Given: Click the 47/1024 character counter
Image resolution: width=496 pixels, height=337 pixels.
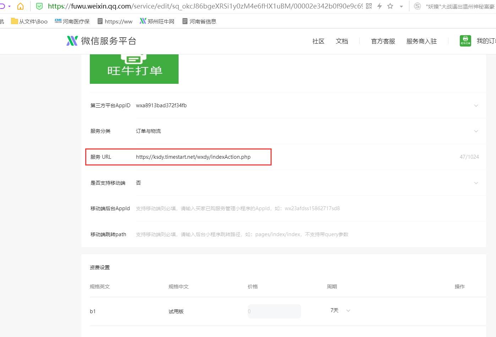Looking at the screenshot, I should (469, 157).
